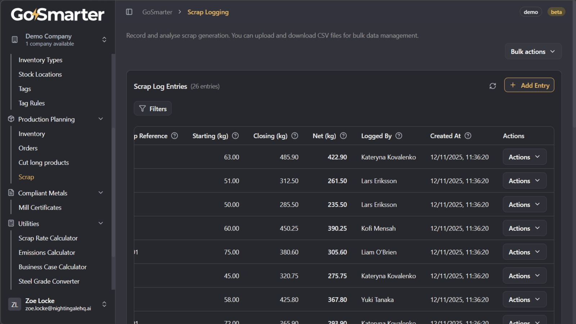Open Mill Certificates from the sidebar
576x324 pixels.
point(40,207)
